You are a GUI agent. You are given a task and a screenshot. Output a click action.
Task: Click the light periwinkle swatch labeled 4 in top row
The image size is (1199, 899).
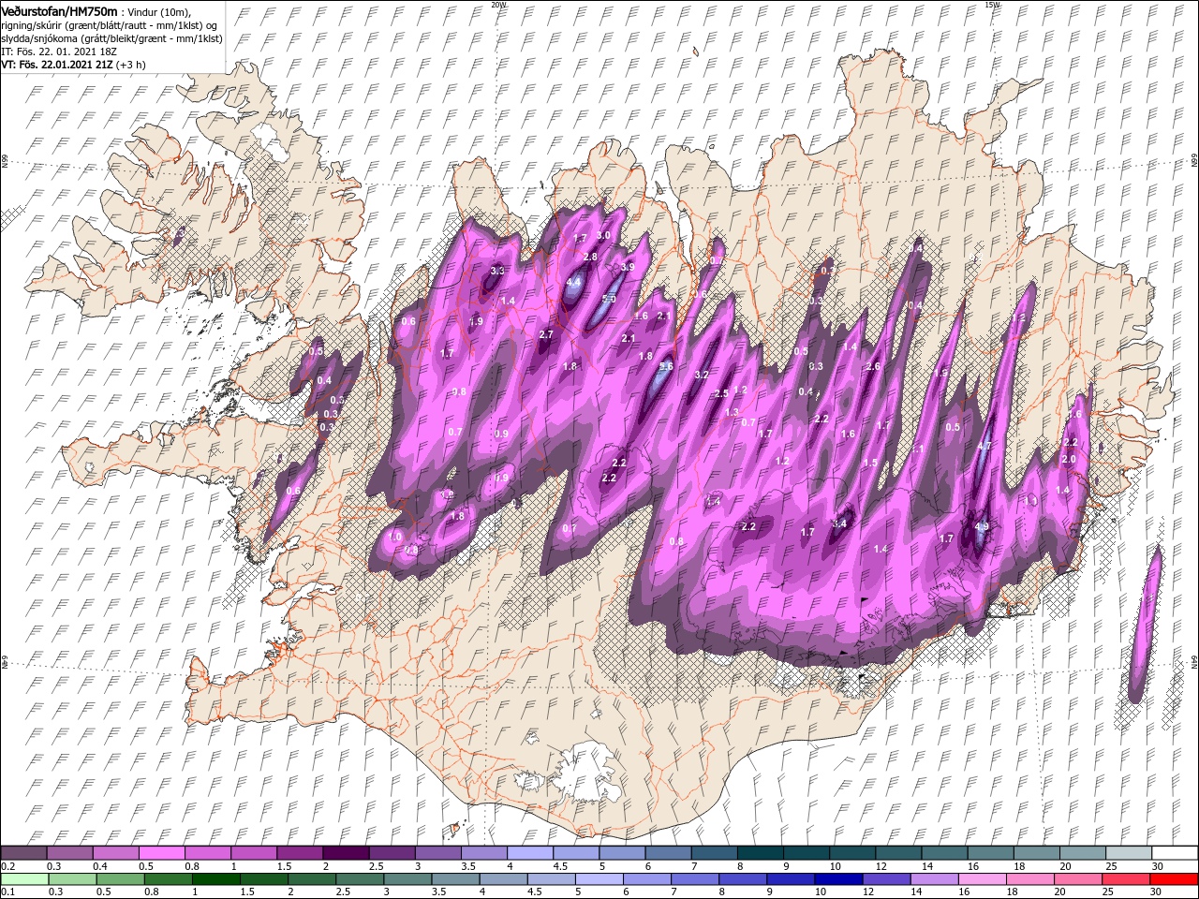point(528,853)
